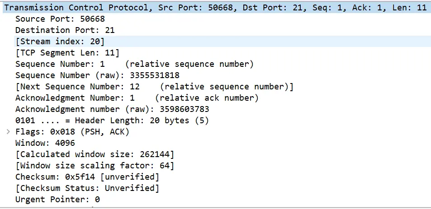Select the relative Acknowledgment Number: 1 row
Viewport: 431px width, 209px height.
(x=137, y=98)
